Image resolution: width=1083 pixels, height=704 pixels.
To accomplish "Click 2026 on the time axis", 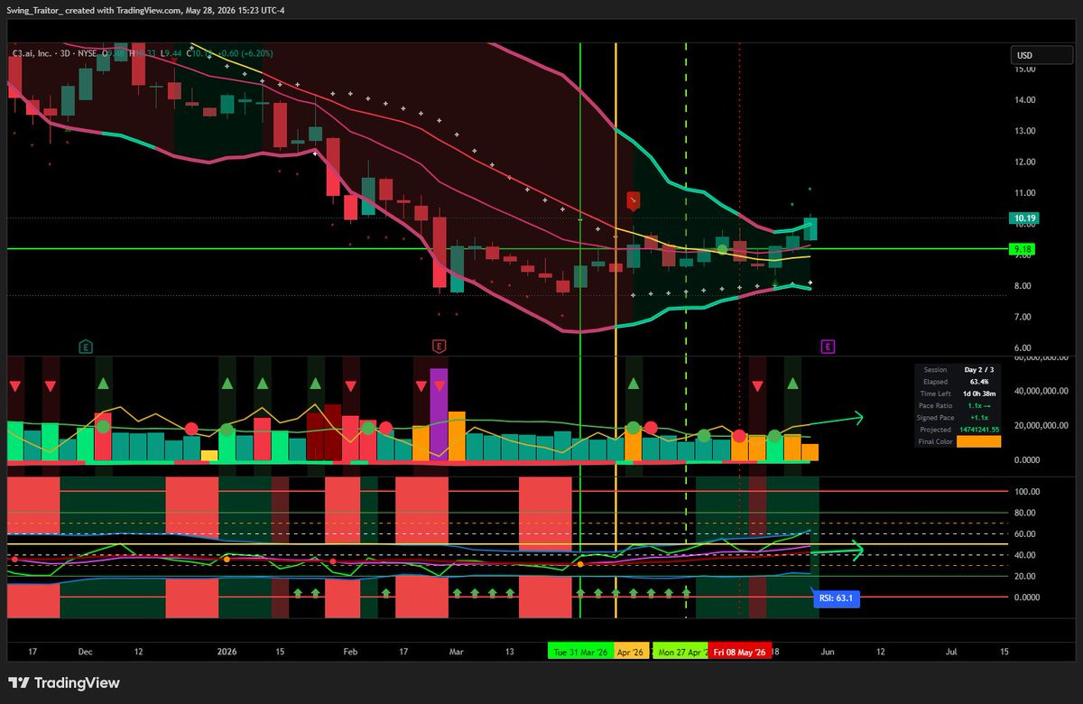I will click(226, 651).
